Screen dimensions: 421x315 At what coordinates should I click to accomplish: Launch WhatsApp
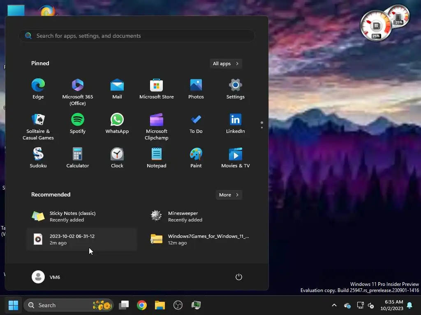(117, 124)
